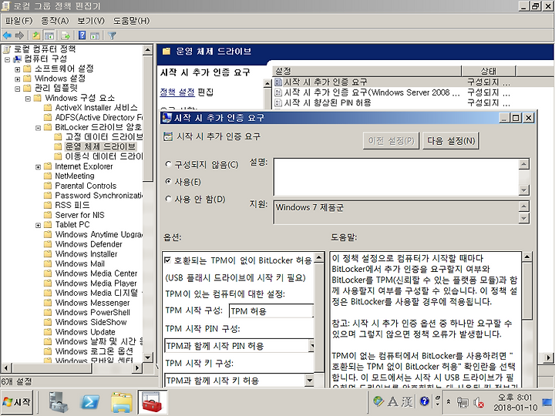Click the Back arrow toolbar icon

click(x=7, y=35)
